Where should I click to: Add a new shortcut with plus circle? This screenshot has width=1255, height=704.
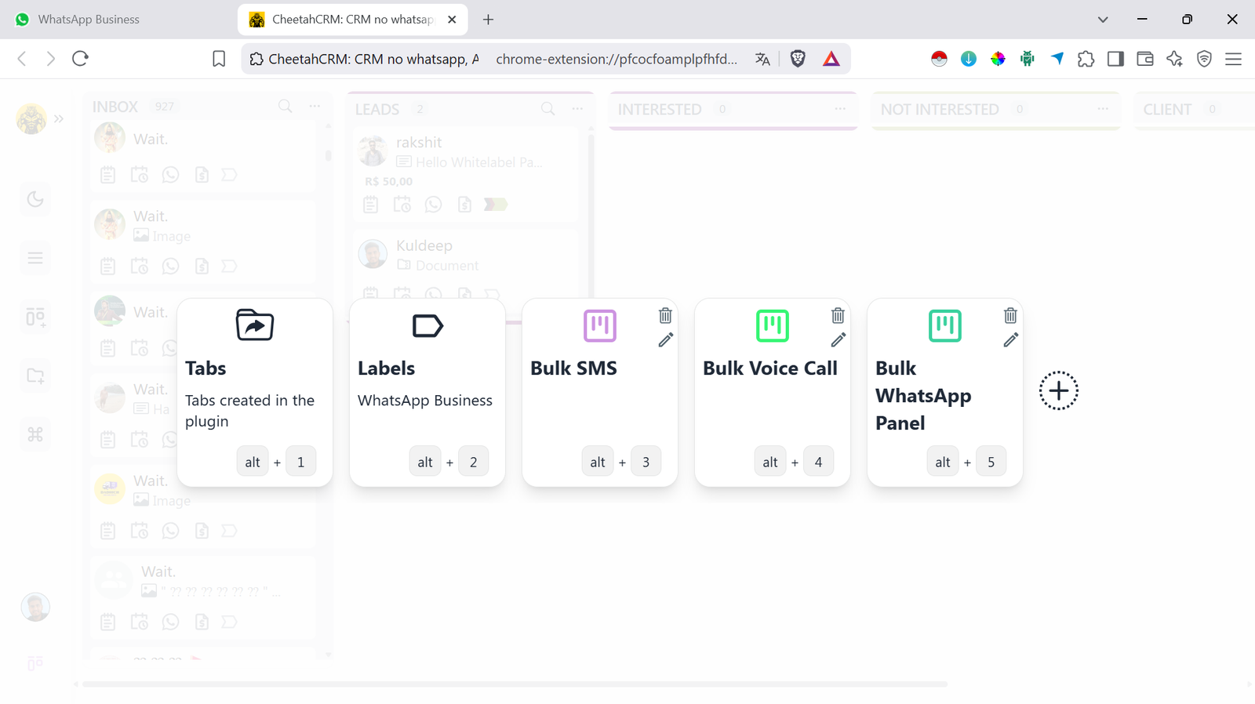click(1058, 390)
